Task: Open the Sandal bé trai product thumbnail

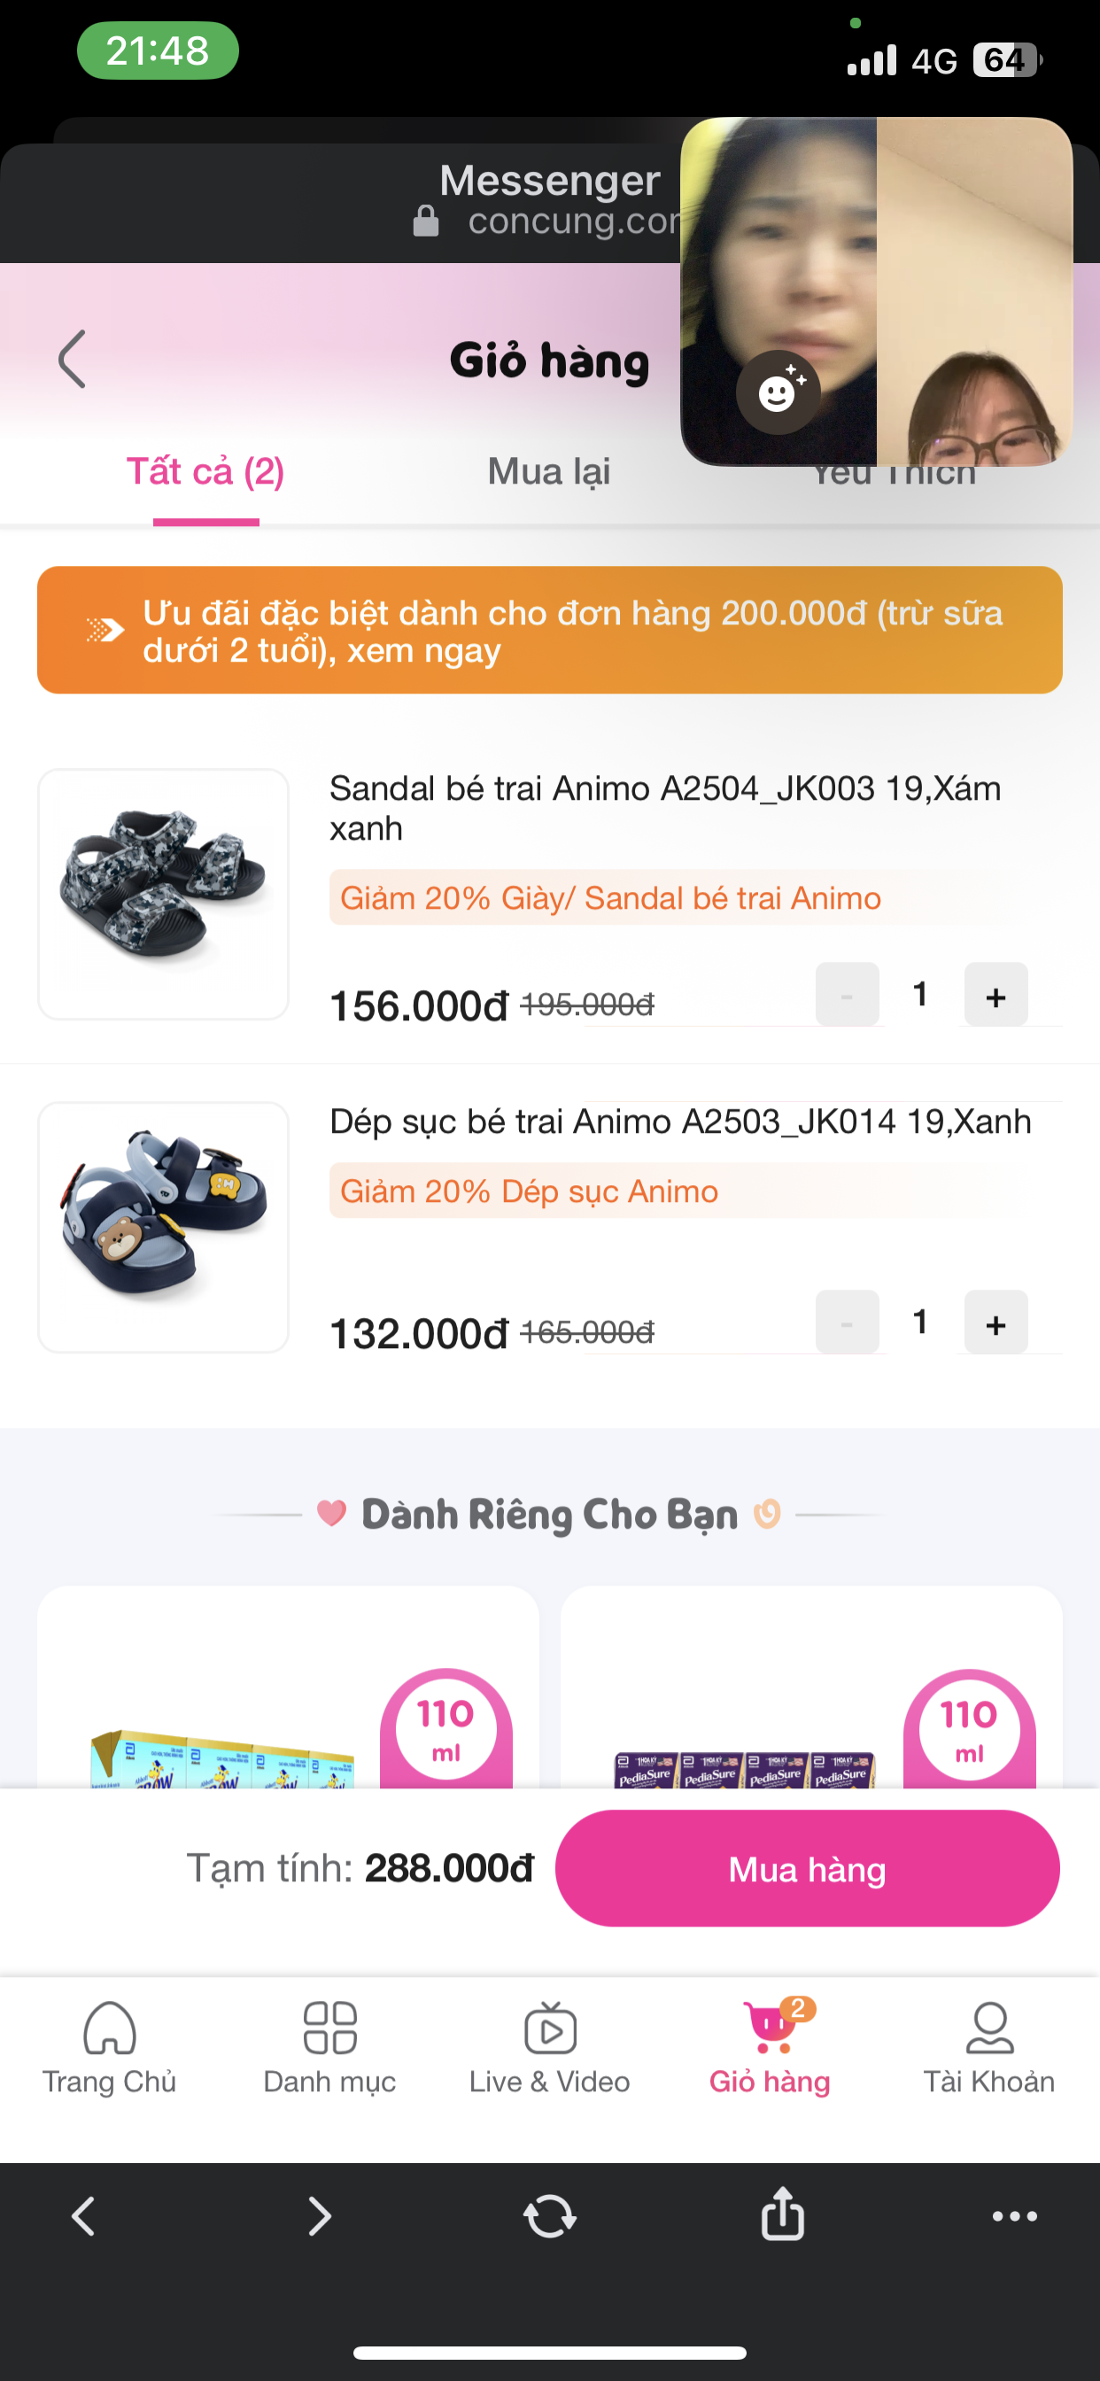Action: click(x=164, y=894)
